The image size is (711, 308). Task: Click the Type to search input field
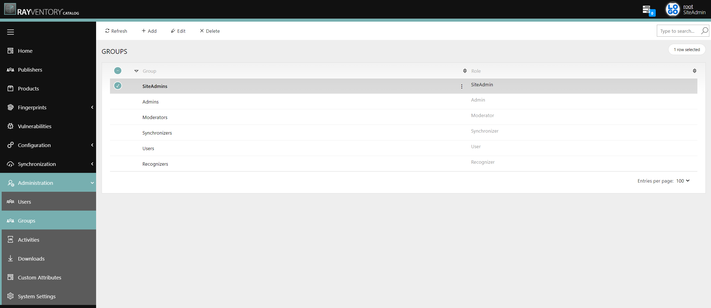point(678,31)
